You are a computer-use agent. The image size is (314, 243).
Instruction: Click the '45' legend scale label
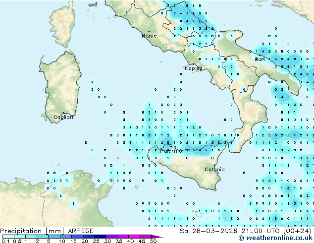[142, 241]
